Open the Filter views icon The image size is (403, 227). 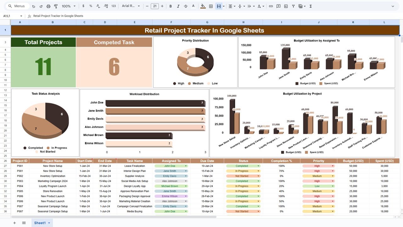click(302, 6)
